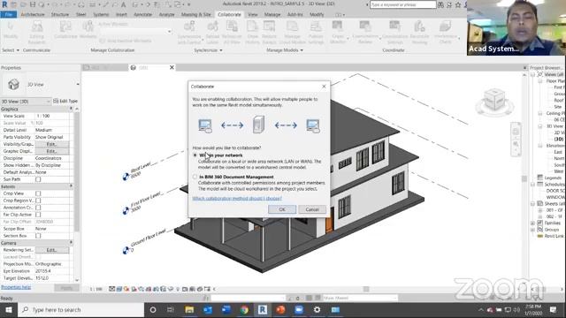This screenshot has width=566, height=318.
Task: Click Cancel in the Collaborate dialog
Action: click(x=312, y=209)
